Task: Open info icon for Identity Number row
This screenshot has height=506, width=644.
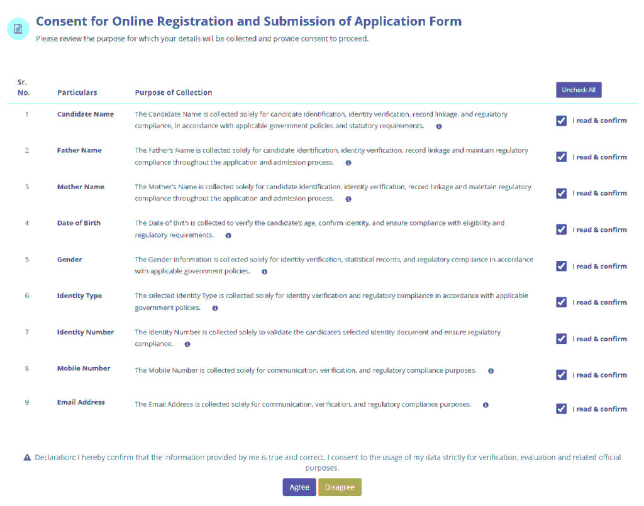Action: tap(187, 344)
